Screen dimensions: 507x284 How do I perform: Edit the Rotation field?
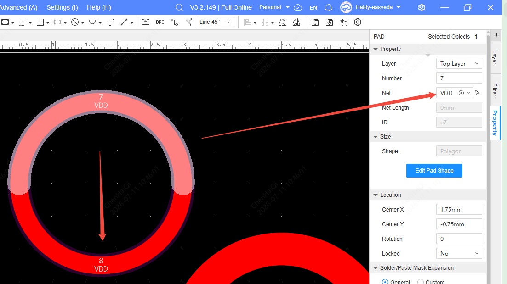(x=459, y=239)
